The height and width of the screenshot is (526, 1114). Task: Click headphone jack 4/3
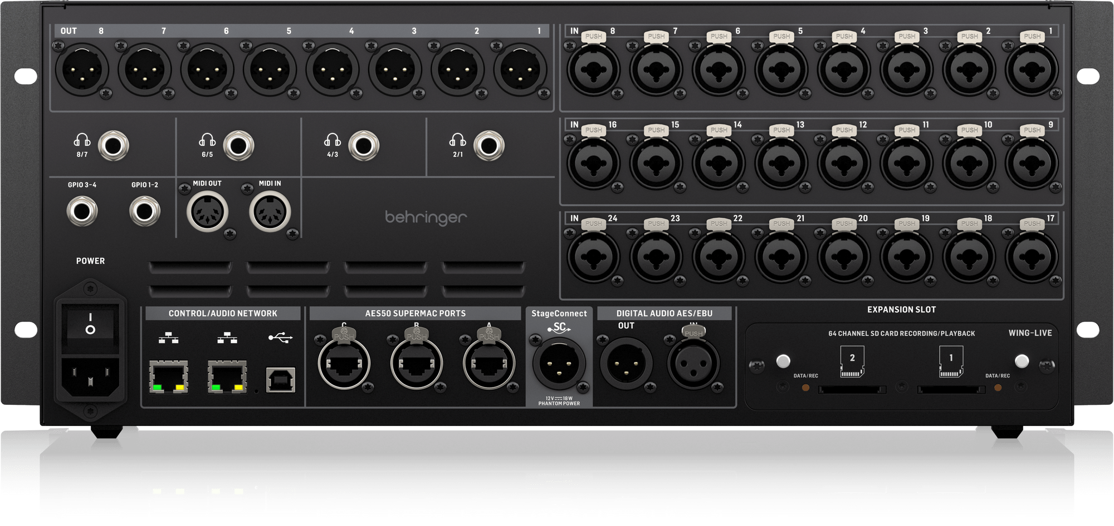click(x=364, y=146)
